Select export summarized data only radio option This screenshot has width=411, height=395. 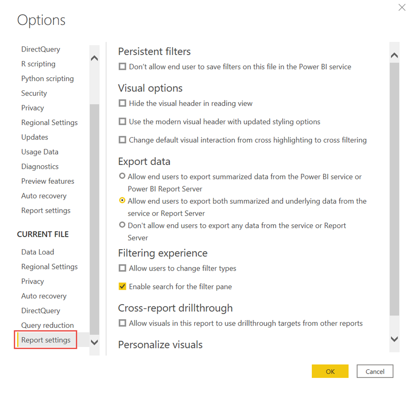click(x=122, y=176)
